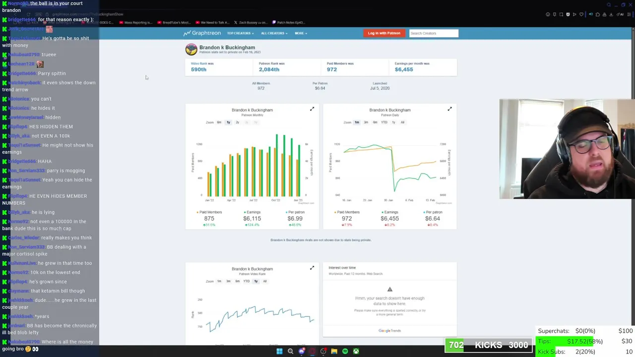Open File Explorer from the taskbar
The height and width of the screenshot is (357, 635).
(x=334, y=351)
